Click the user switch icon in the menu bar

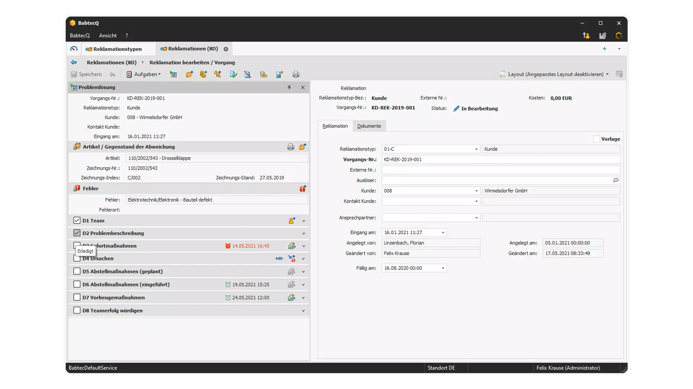(586, 35)
